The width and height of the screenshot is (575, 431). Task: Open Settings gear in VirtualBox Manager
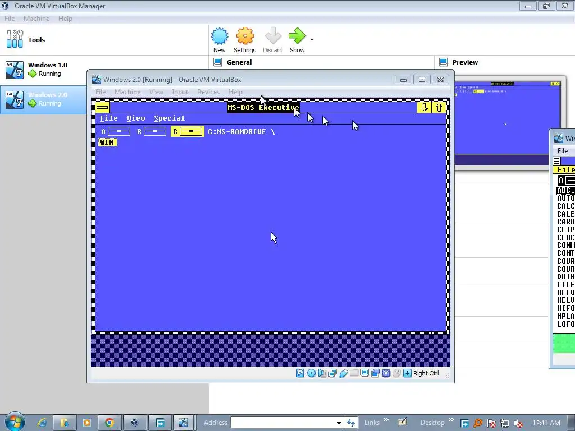[245, 36]
